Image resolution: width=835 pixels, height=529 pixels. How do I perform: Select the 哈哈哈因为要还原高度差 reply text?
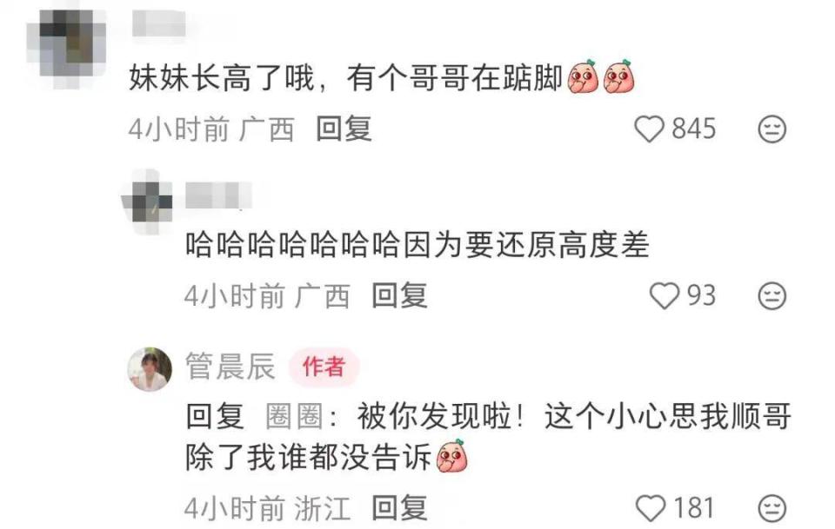(417, 245)
